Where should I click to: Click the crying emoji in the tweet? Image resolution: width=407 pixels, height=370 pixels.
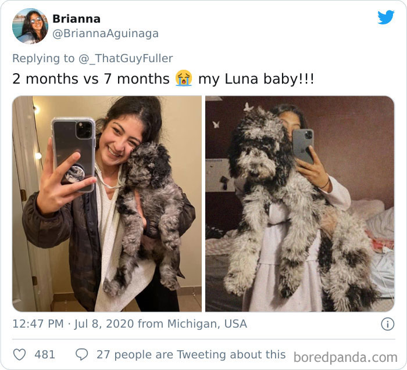tap(184, 78)
